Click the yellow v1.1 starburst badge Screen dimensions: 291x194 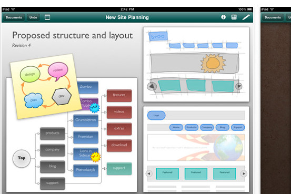coord(96,157)
